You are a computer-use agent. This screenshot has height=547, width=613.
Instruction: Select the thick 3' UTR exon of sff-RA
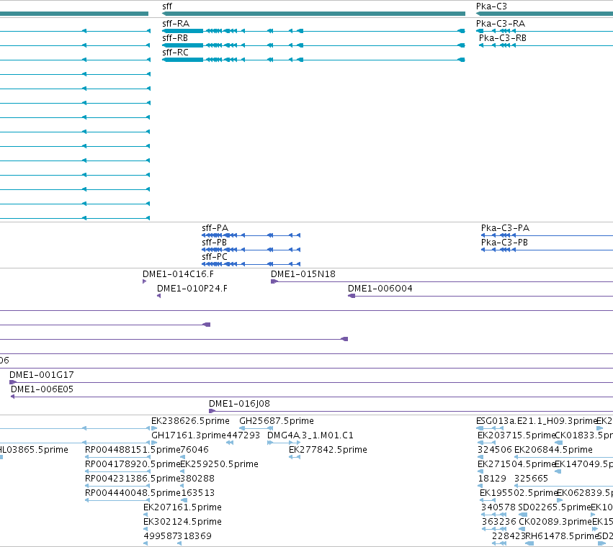[x=182, y=31]
